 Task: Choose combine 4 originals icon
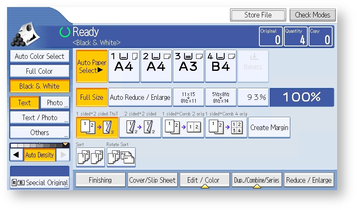click(226, 128)
